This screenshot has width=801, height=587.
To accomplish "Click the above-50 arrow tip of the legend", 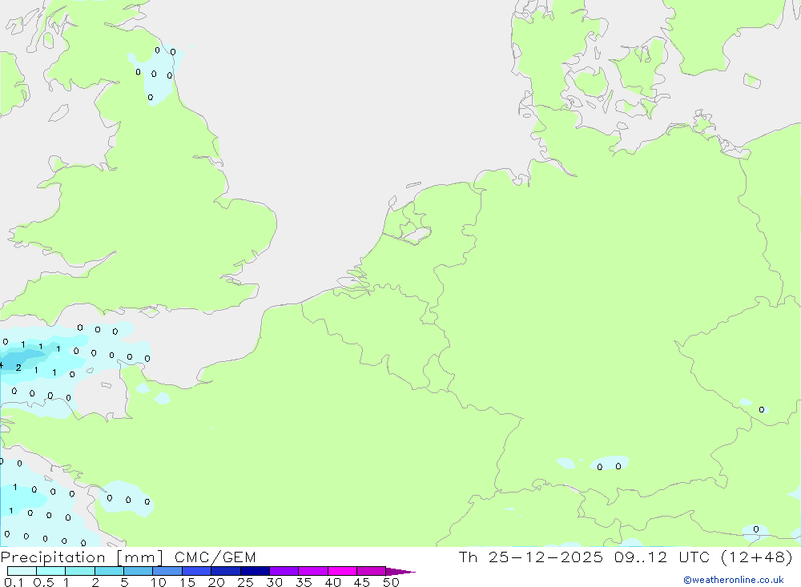I will point(400,571).
